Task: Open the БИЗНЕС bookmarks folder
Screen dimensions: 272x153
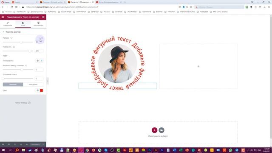Action: pos(158,12)
